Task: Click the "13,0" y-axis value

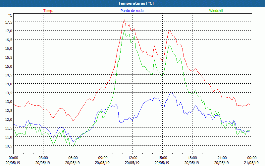Action: [9, 102]
